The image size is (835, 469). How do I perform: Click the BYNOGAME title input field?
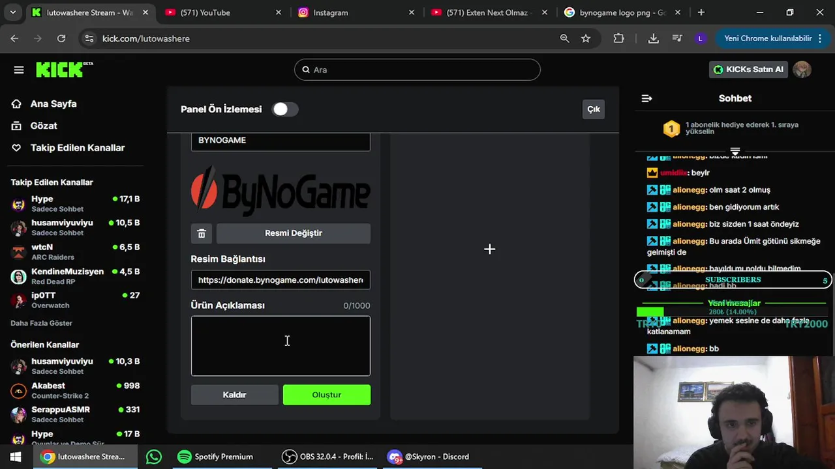click(281, 141)
